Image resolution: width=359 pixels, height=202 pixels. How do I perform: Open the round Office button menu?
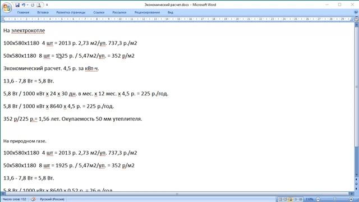pos(7,7)
